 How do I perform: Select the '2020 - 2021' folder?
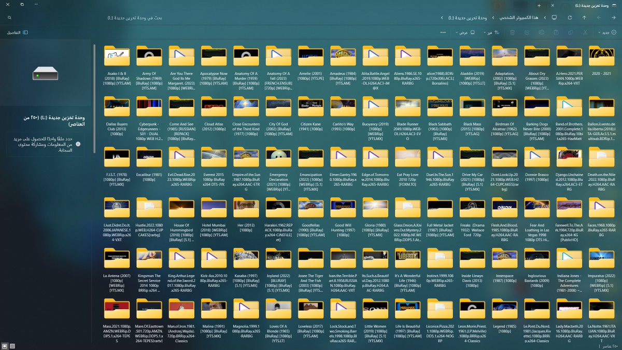(x=601, y=62)
